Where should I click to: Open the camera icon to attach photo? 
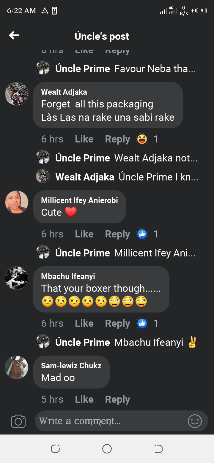click(18, 421)
